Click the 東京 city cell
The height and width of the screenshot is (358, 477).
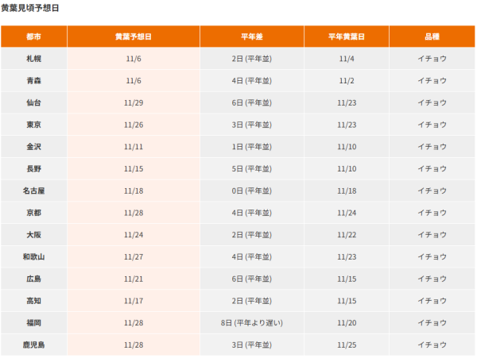pyautogui.click(x=33, y=125)
